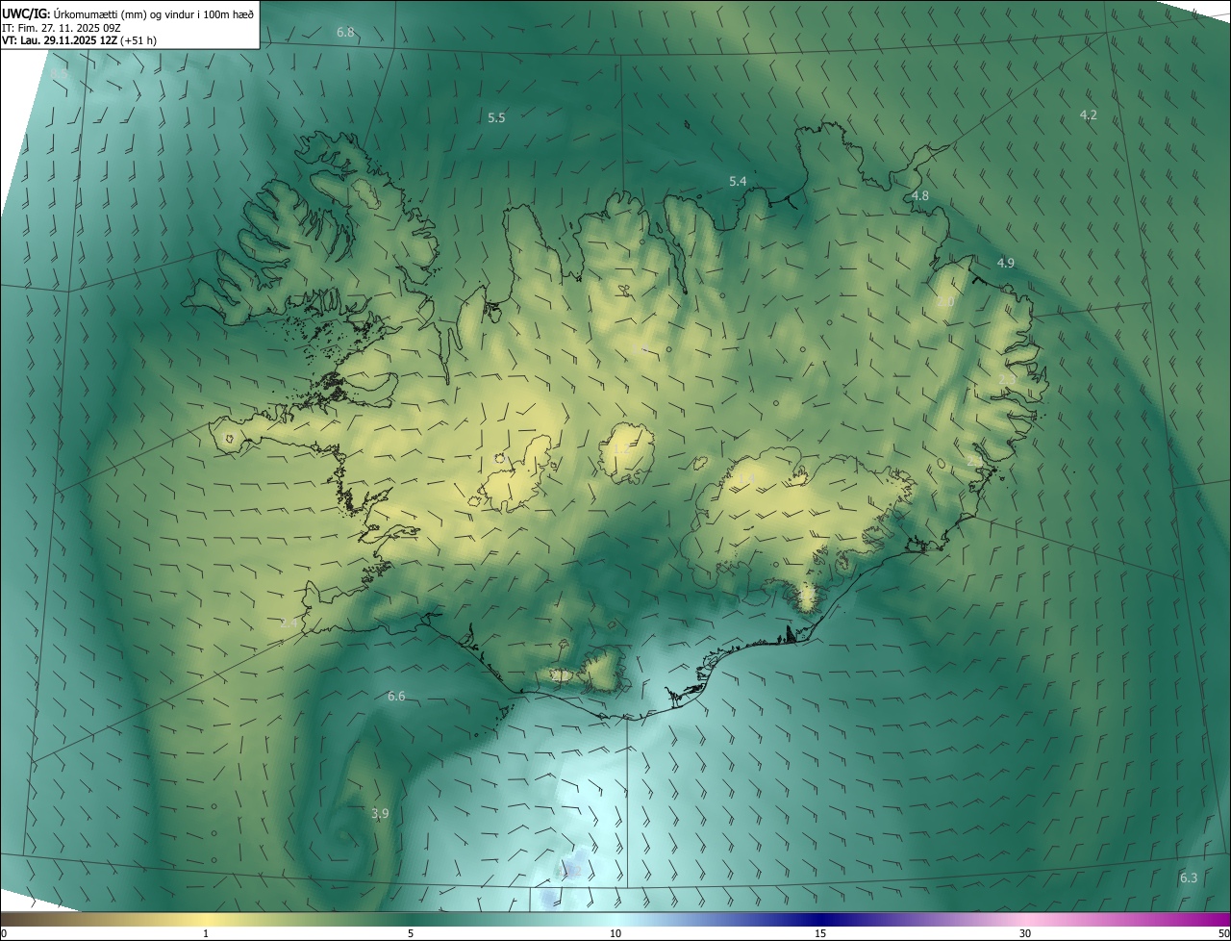Click the color scale tick label 5
1231x941 pixels.
(x=411, y=933)
